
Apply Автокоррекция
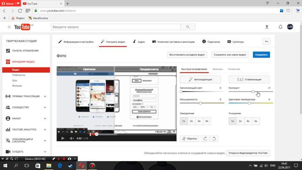[x=200, y=79]
